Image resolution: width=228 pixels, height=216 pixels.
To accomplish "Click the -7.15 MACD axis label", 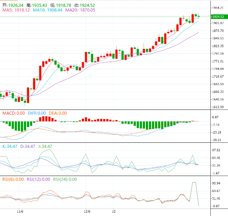I will [x=216, y=125].
